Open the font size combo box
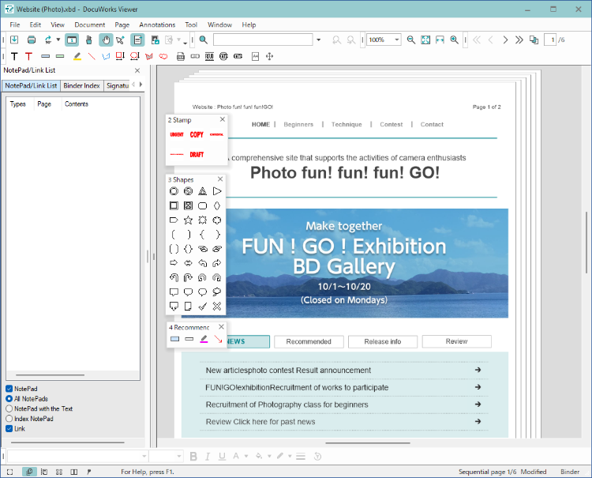The image size is (592, 478). (166, 457)
